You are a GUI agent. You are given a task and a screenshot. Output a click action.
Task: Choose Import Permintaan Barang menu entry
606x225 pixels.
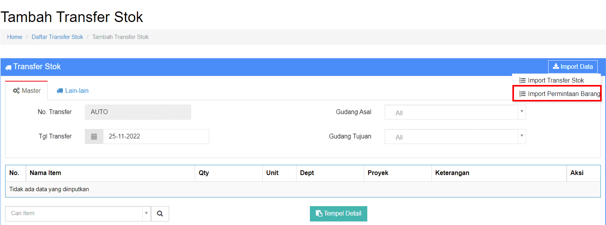[557, 94]
